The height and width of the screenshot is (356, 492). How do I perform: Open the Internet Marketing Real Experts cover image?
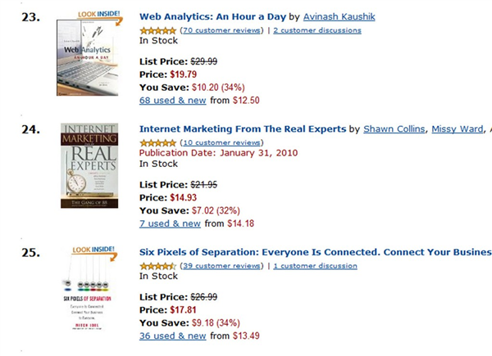(89, 166)
